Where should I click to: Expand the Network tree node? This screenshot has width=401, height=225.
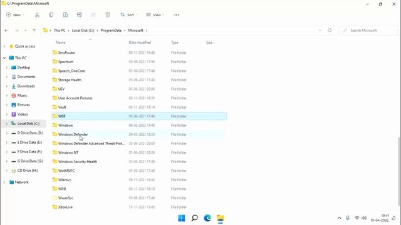click(x=4, y=182)
